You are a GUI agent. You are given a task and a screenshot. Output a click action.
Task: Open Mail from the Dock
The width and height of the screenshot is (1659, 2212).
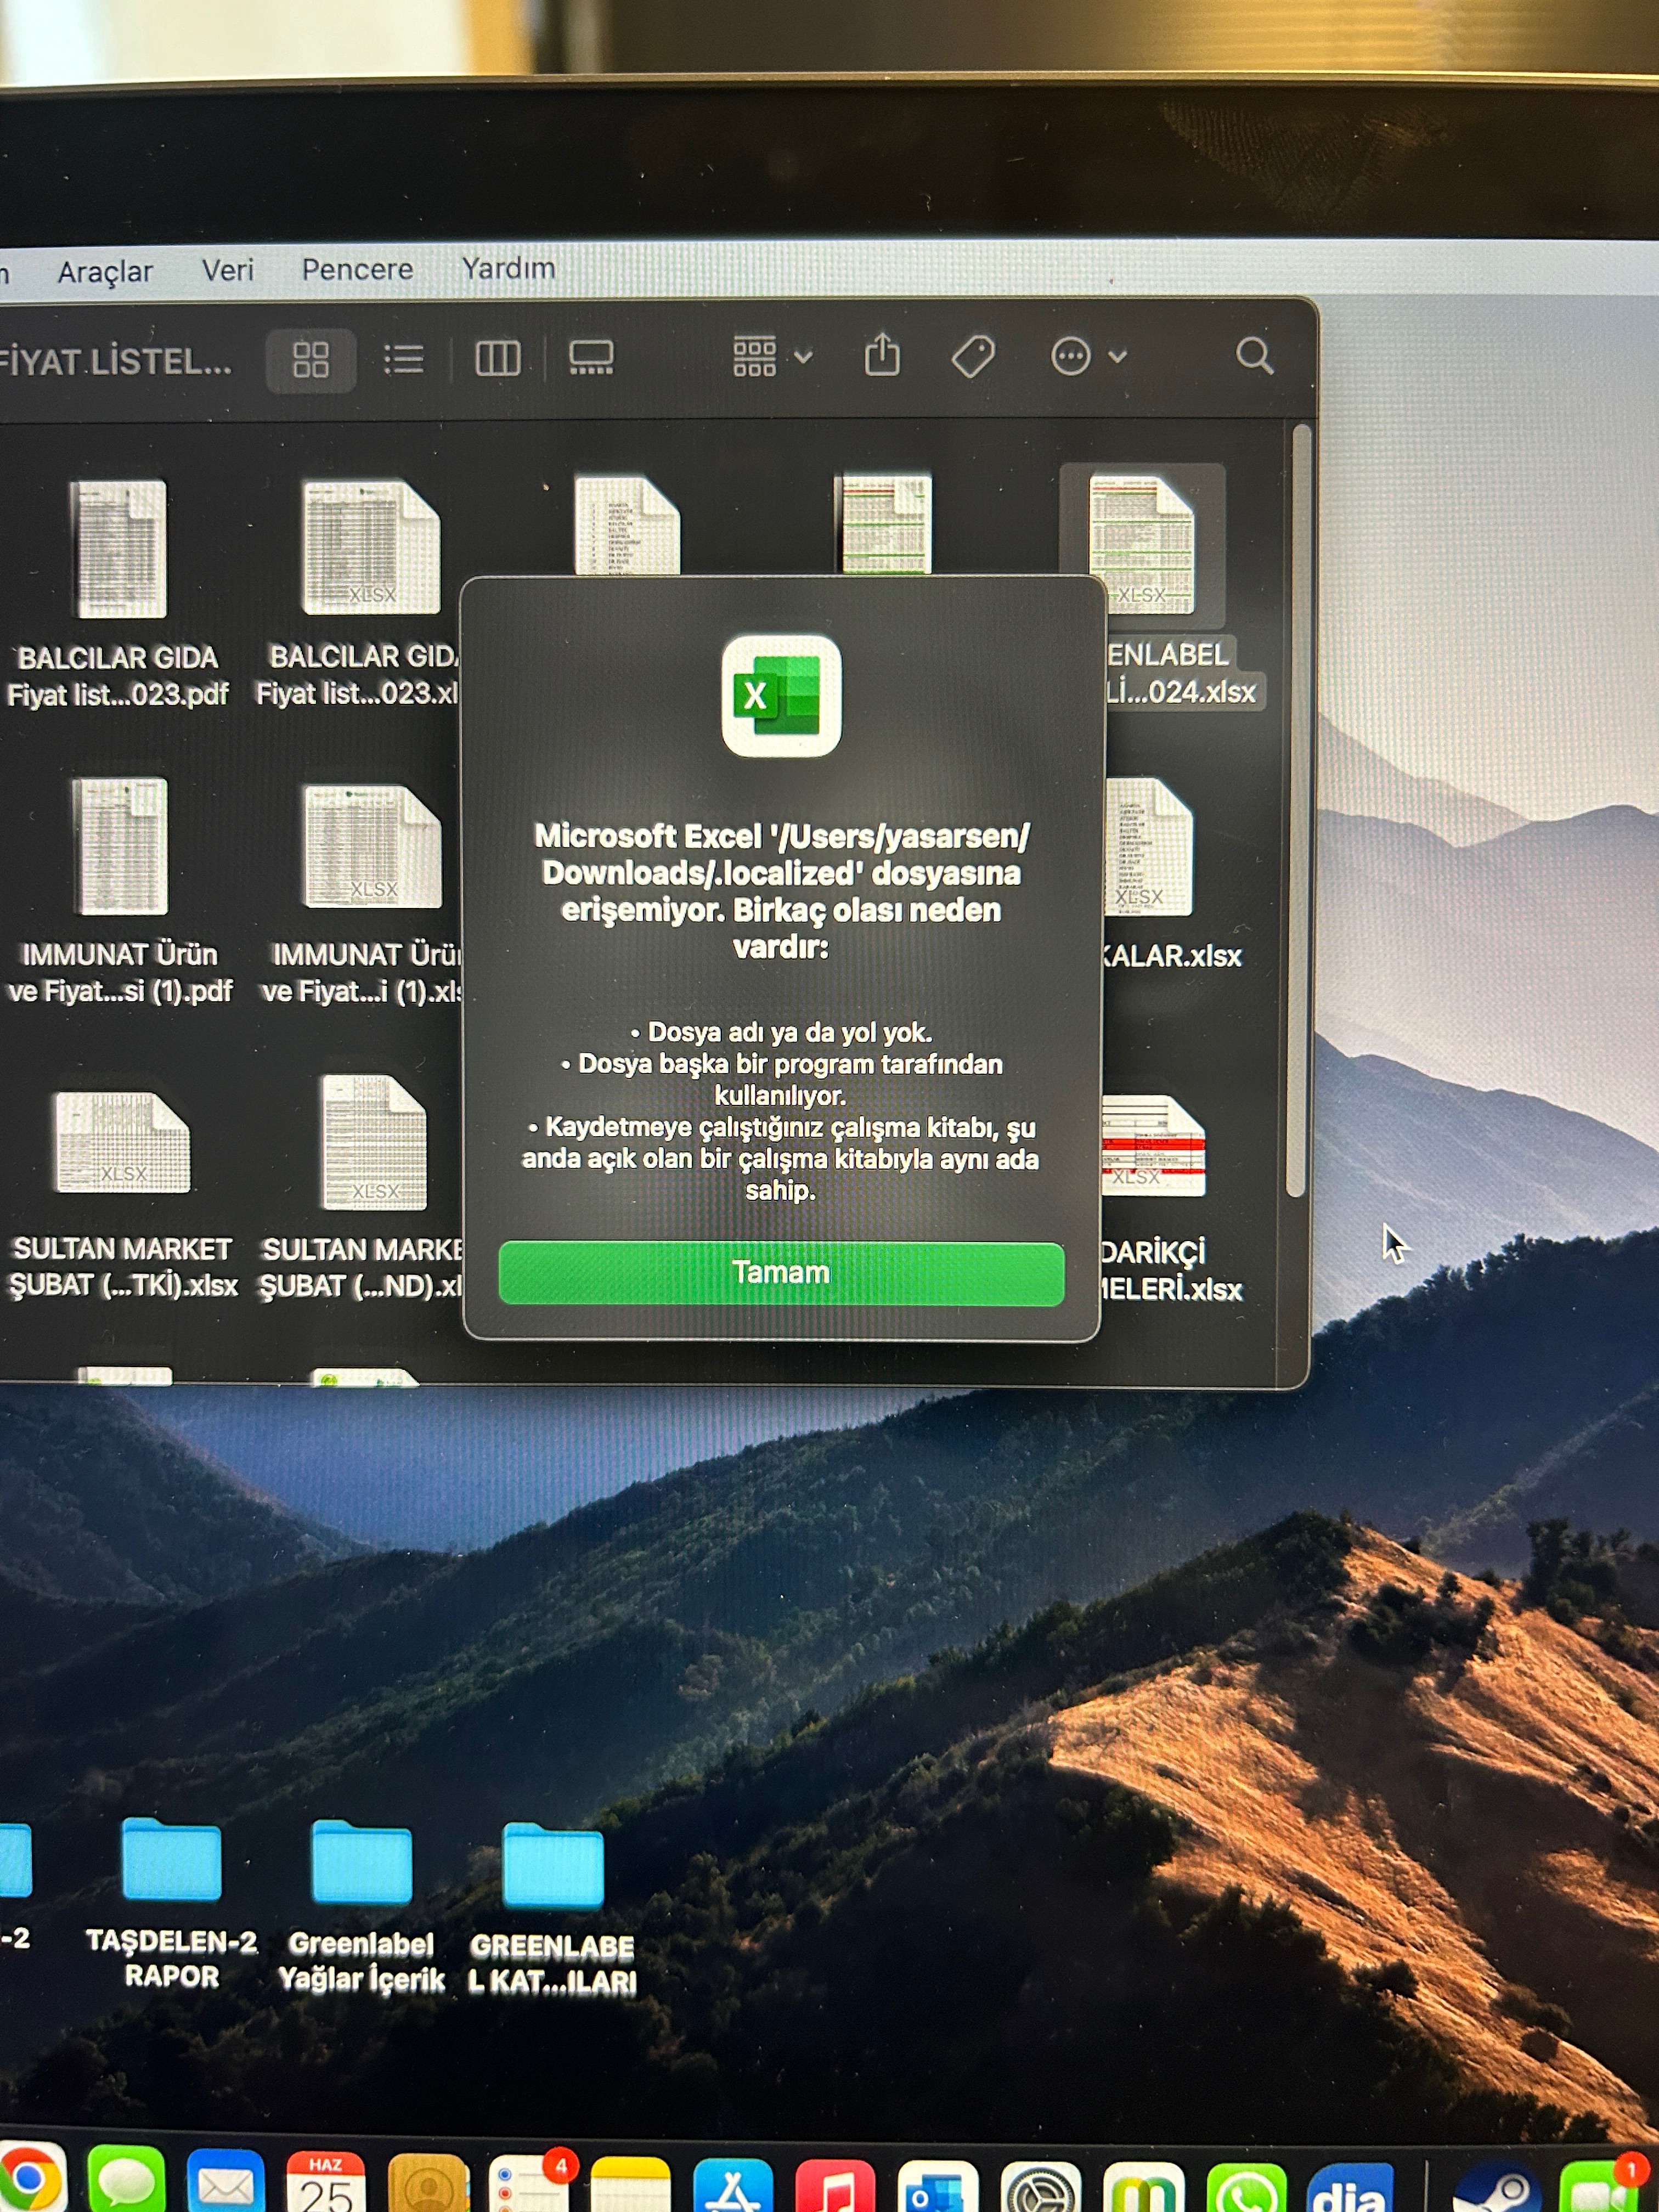click(x=226, y=2180)
